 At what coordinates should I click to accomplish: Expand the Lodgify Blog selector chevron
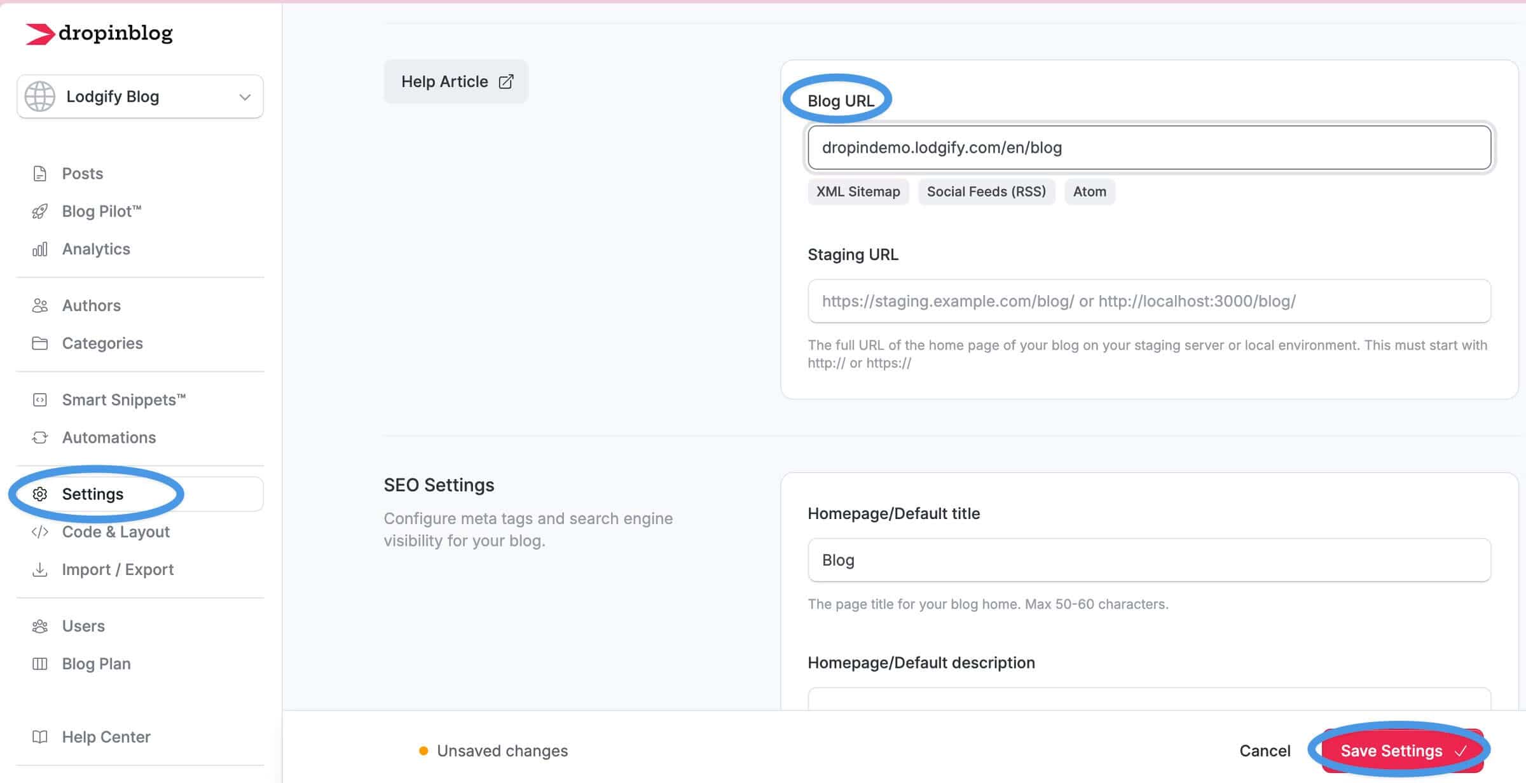click(x=245, y=97)
